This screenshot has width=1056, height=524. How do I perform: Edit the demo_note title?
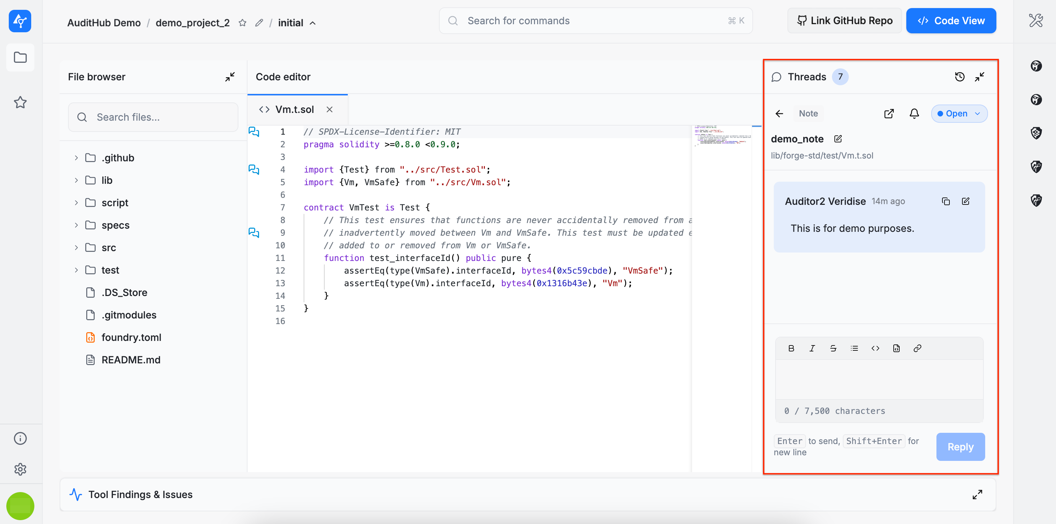[838, 139]
